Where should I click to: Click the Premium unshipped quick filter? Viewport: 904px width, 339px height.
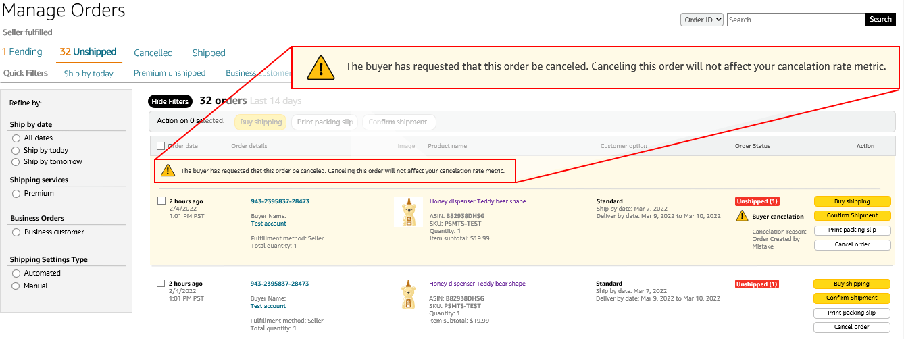click(170, 73)
